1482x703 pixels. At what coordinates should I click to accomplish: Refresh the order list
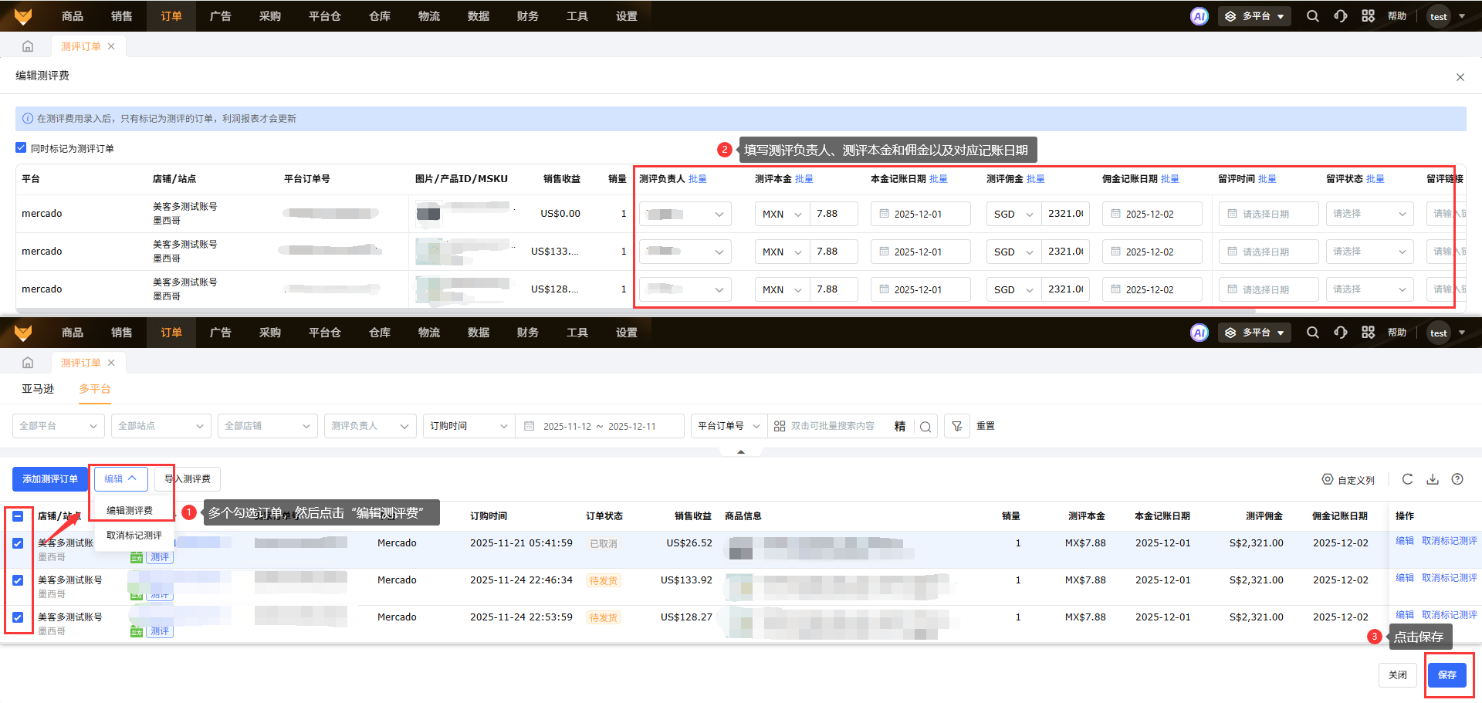[1407, 479]
